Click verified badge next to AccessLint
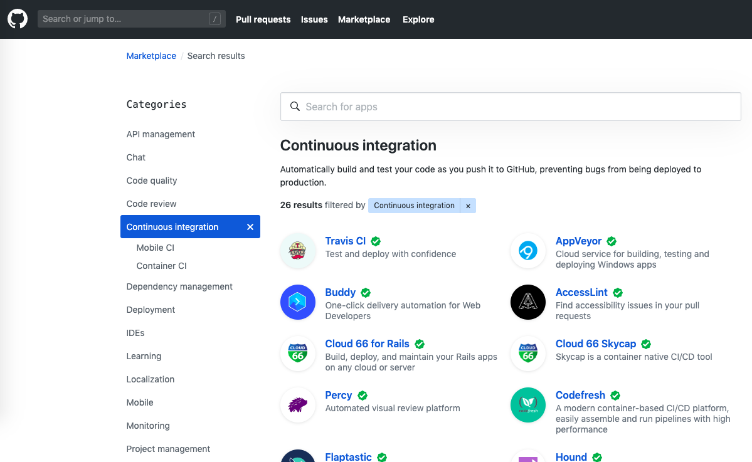The width and height of the screenshot is (752, 462). pyautogui.click(x=618, y=292)
